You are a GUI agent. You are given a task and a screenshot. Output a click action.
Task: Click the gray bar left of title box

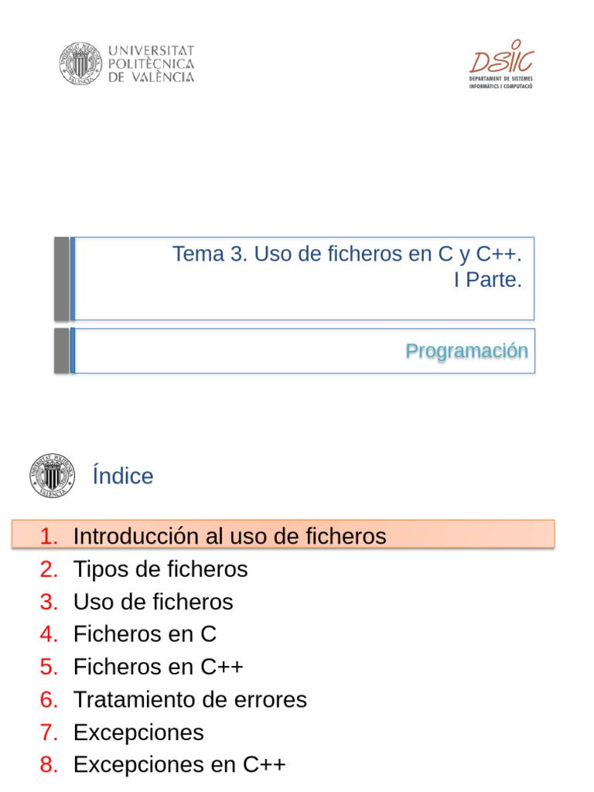[x=61, y=278]
